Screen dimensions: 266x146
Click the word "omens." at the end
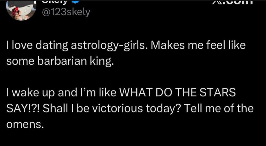pyautogui.click(x=25, y=124)
